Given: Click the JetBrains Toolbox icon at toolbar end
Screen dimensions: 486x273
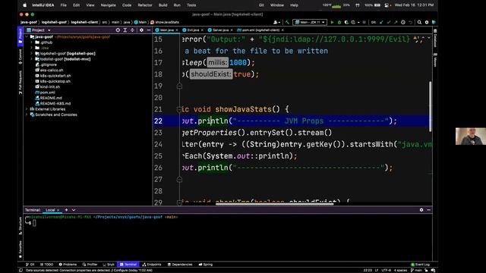Looking at the screenshot, I should tap(434, 22).
